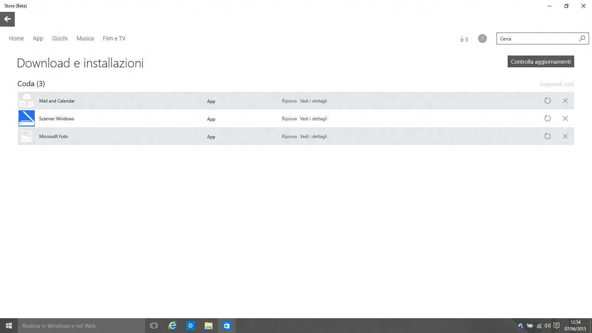
Task: Retry Microsoft Foto with refresh icon
Action: pyautogui.click(x=548, y=136)
